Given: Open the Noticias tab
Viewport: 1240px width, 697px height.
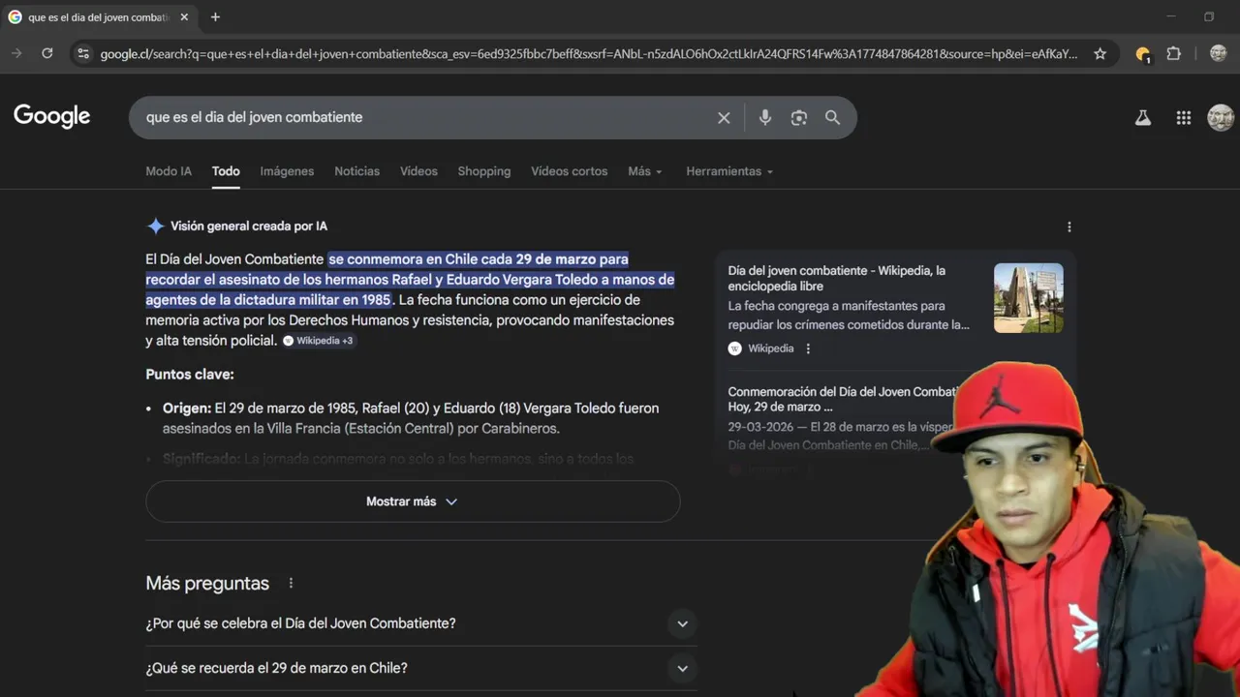Looking at the screenshot, I should click(356, 171).
